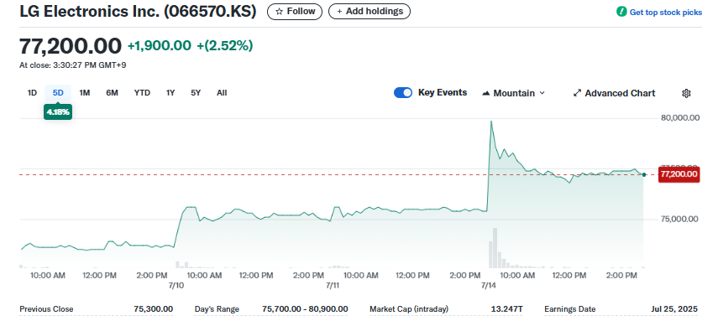Click the 7/14 date label on axis

coord(489,285)
